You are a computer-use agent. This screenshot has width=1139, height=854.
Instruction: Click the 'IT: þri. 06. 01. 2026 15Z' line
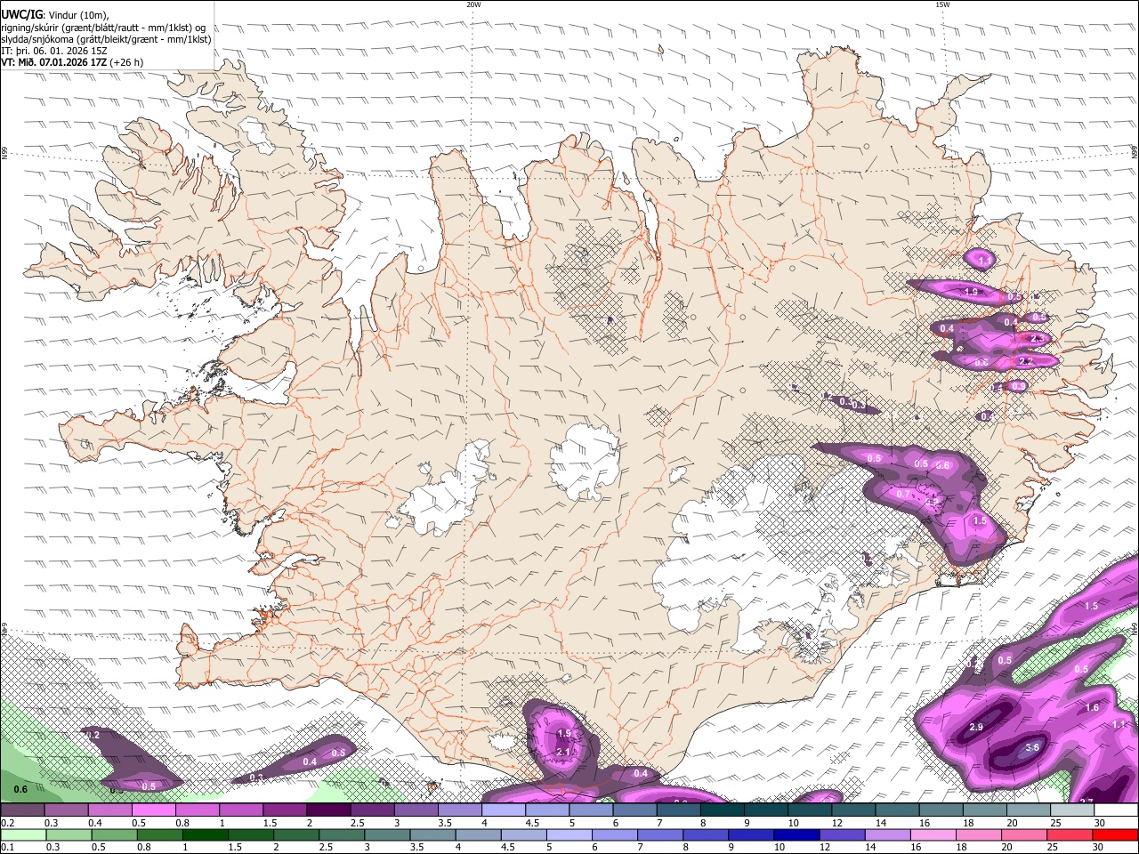54,51
